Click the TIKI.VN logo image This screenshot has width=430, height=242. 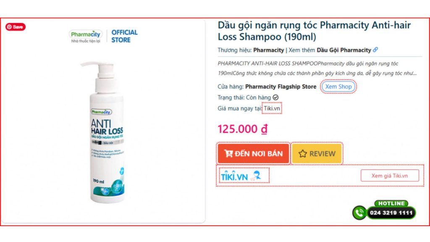[x=241, y=176]
